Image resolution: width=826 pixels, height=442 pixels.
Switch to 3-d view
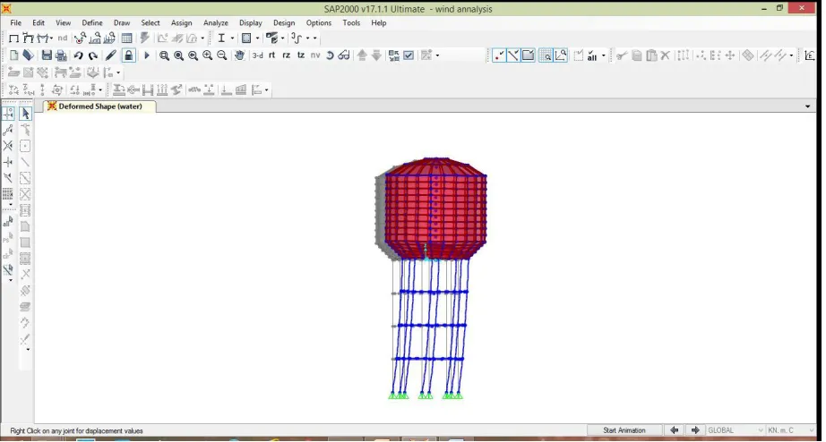[258, 55]
